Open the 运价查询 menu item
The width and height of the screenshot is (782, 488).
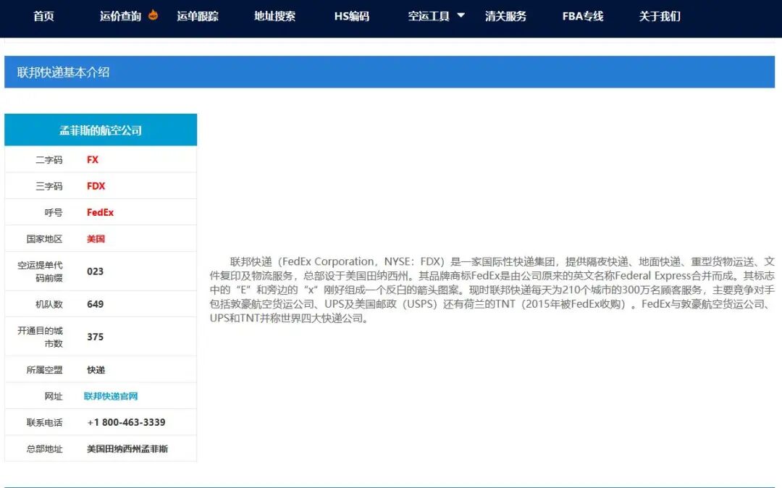[x=120, y=17]
